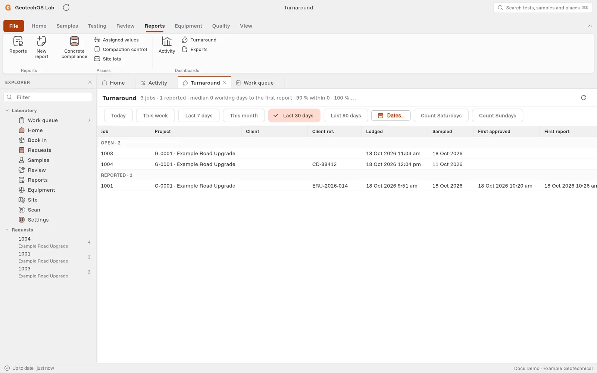Open Reports in Explorer tree

coord(48,180)
